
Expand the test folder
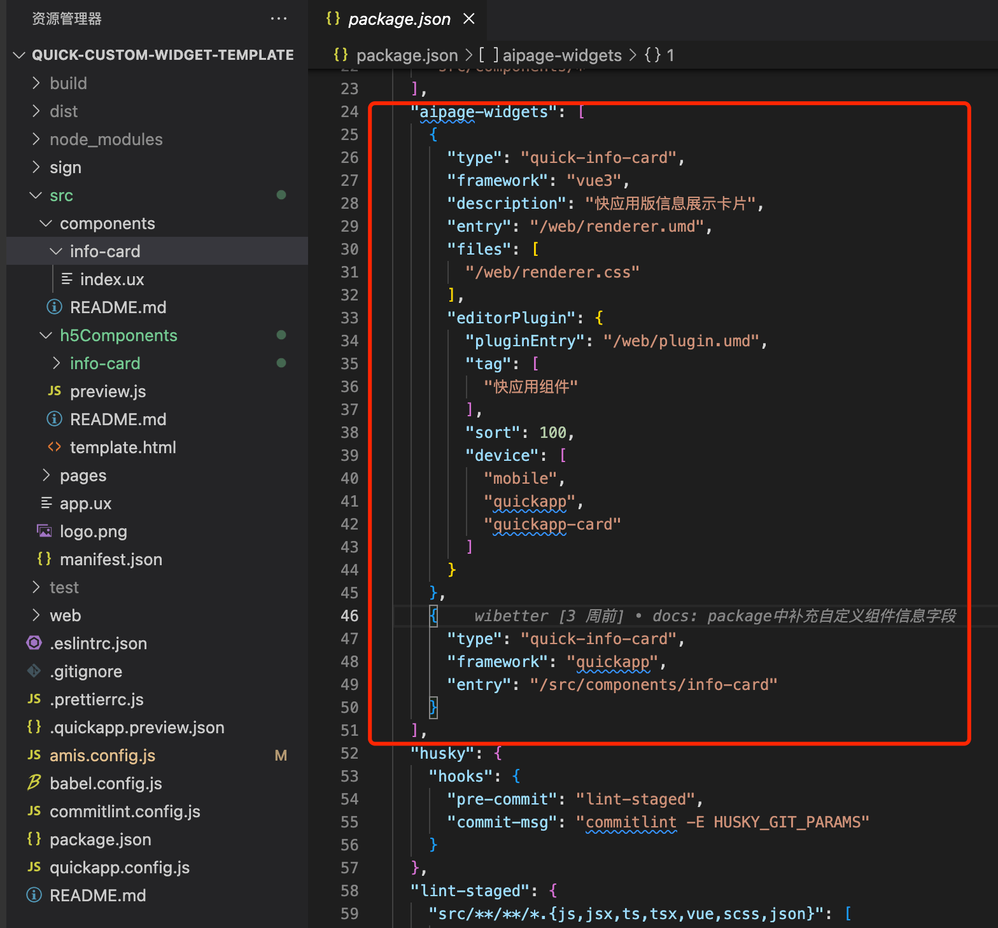tap(36, 587)
